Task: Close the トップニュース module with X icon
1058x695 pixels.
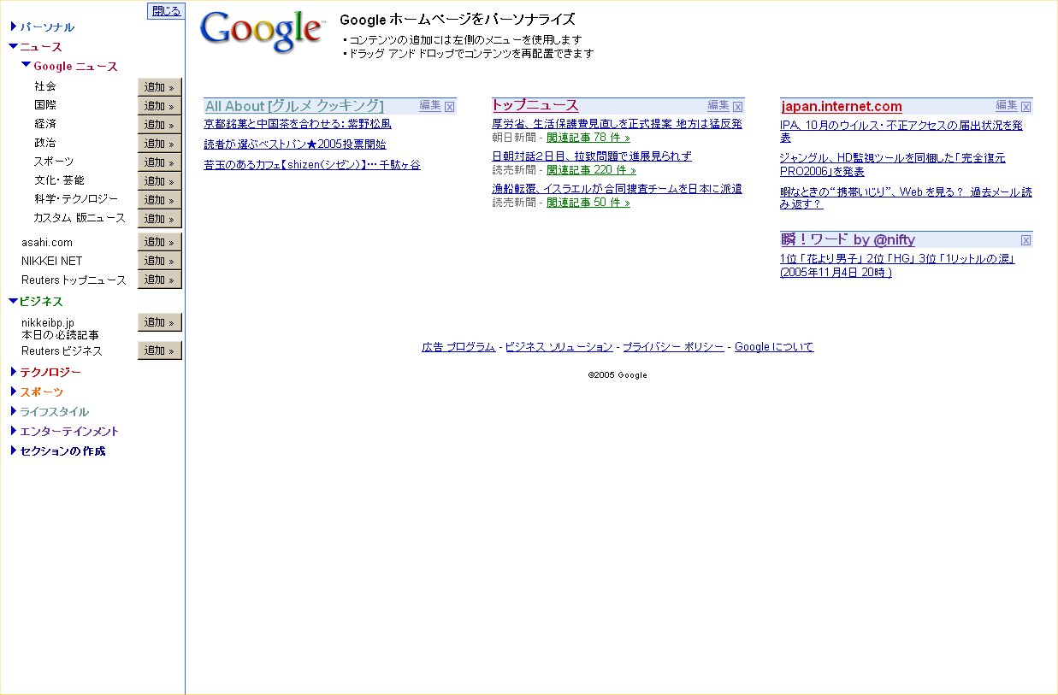Action: [x=738, y=107]
